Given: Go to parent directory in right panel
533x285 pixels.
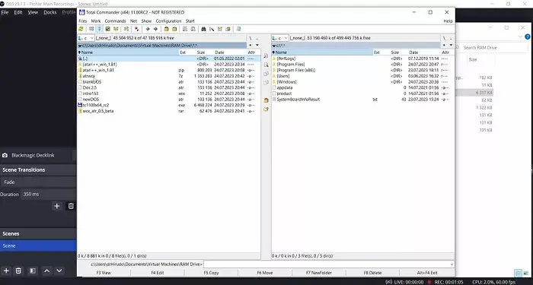Looking at the screenshot, I should click(451, 38).
